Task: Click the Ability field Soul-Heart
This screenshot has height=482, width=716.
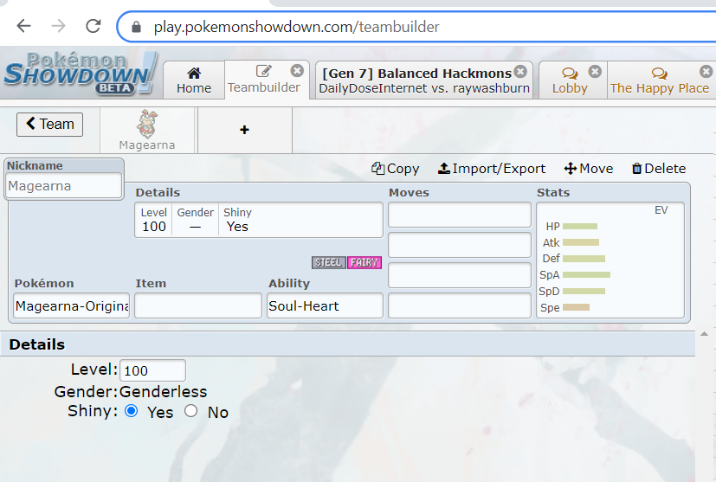Action: click(x=326, y=305)
